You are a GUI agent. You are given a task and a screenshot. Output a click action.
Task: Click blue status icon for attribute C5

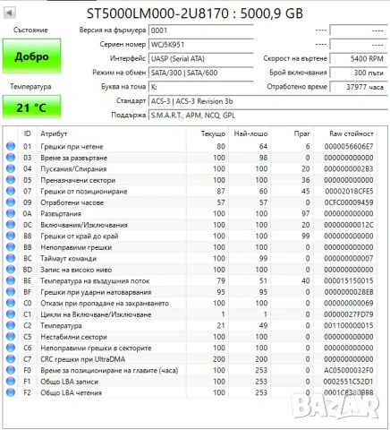(x=11, y=337)
